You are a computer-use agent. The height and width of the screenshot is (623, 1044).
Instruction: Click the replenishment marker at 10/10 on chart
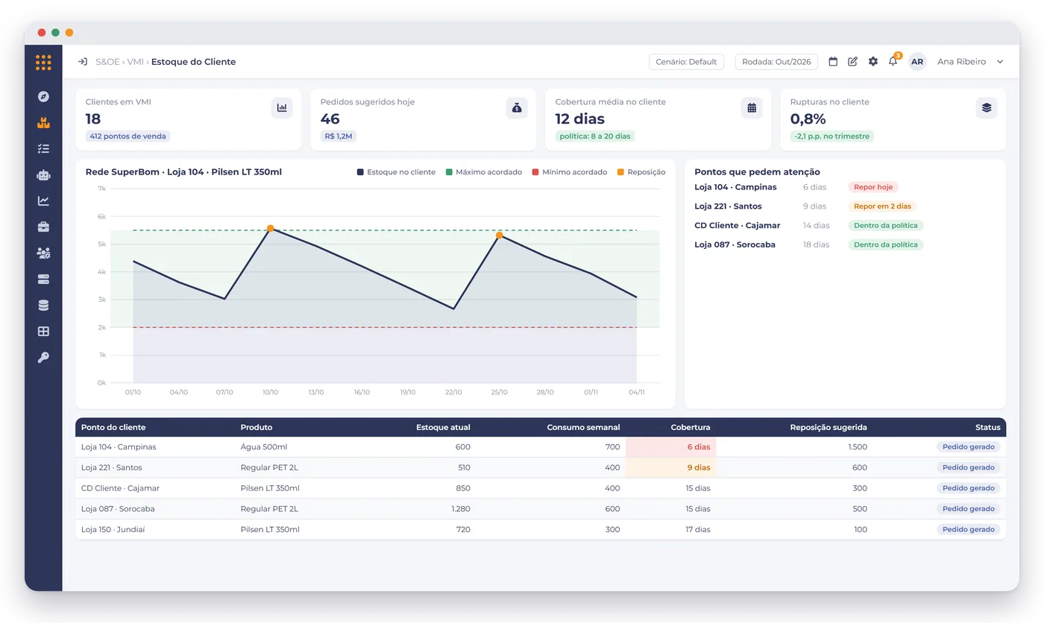coord(270,228)
